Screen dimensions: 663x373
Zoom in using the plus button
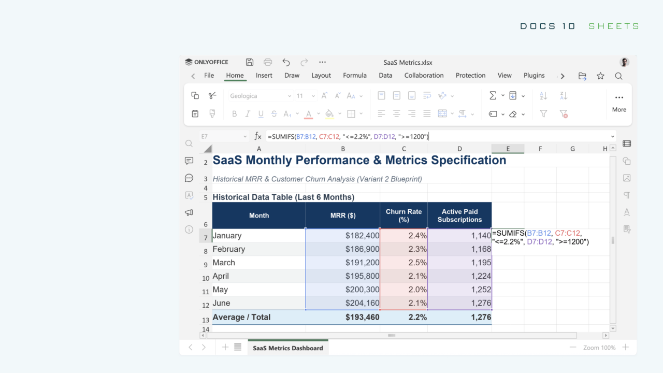click(626, 347)
